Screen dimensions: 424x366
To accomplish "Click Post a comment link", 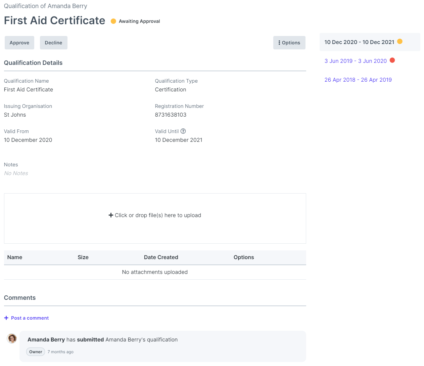I will pos(30,318).
